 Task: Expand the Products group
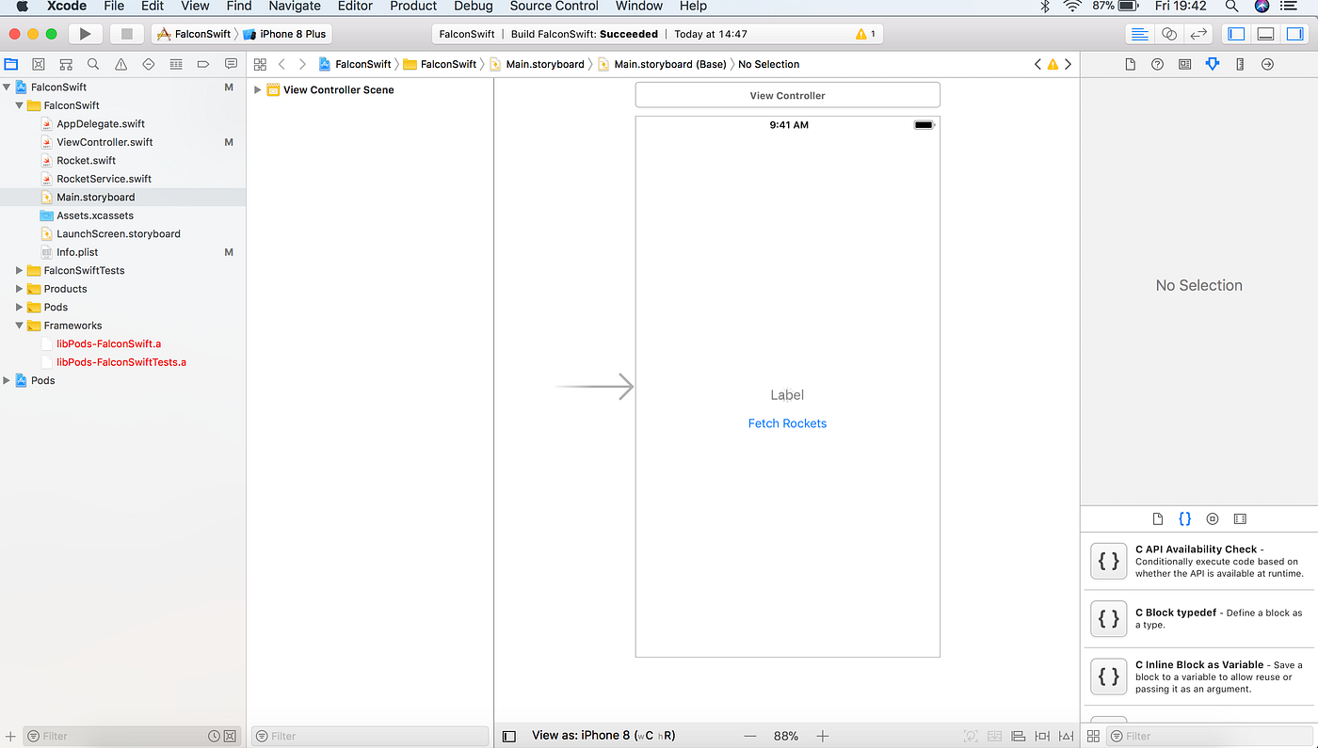click(19, 289)
